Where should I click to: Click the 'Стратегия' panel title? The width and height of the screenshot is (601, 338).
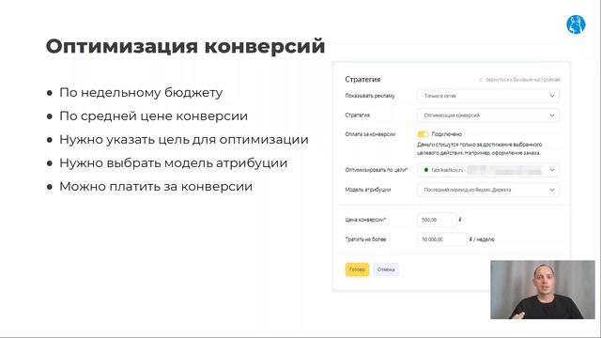(x=362, y=79)
